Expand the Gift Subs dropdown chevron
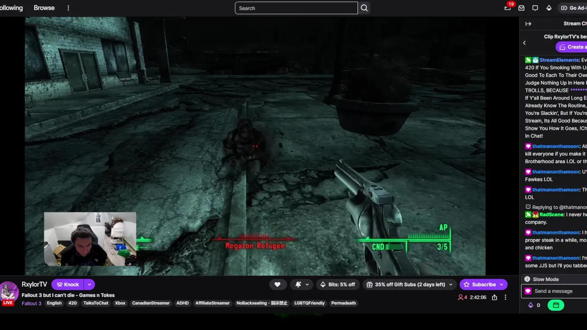587x330 pixels. tap(451, 285)
